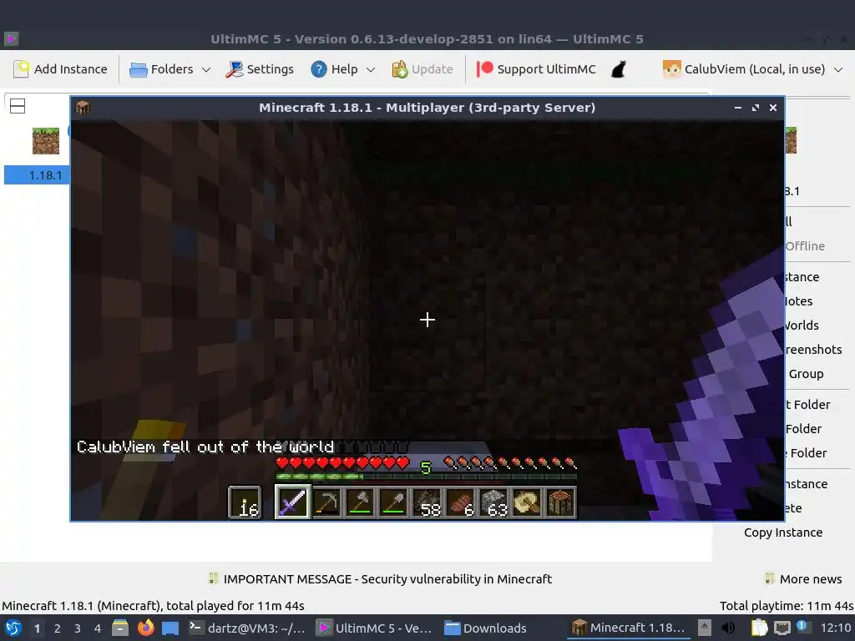Click the show desktop taskbar icon
This screenshot has height=641, width=855.
pos(170,628)
